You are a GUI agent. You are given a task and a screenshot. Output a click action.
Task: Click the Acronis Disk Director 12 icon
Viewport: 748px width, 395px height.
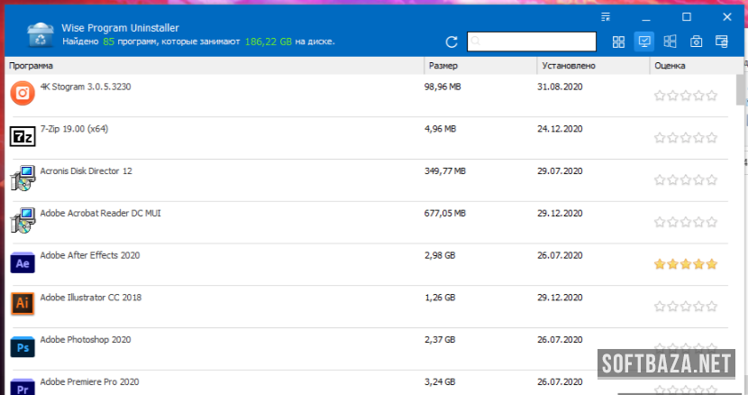[x=23, y=178]
